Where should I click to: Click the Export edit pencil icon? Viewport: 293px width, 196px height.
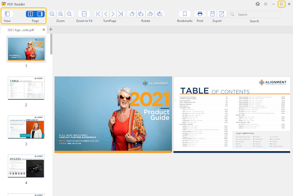[221, 14]
